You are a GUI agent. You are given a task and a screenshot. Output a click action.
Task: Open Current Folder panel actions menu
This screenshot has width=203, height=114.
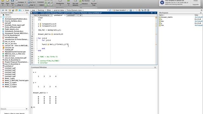click(x=27, y=13)
